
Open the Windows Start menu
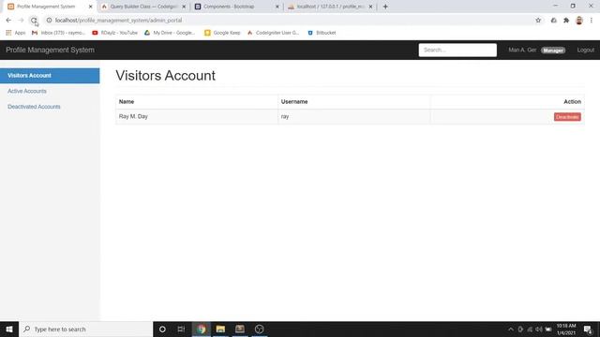tap(9, 329)
